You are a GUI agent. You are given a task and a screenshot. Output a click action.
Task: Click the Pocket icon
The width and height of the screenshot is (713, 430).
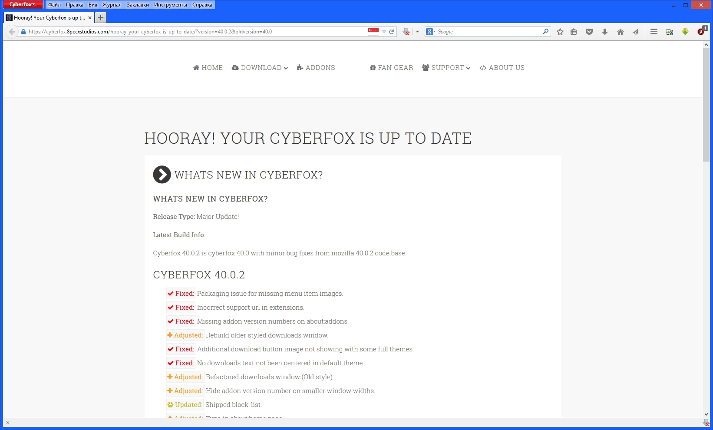589,32
